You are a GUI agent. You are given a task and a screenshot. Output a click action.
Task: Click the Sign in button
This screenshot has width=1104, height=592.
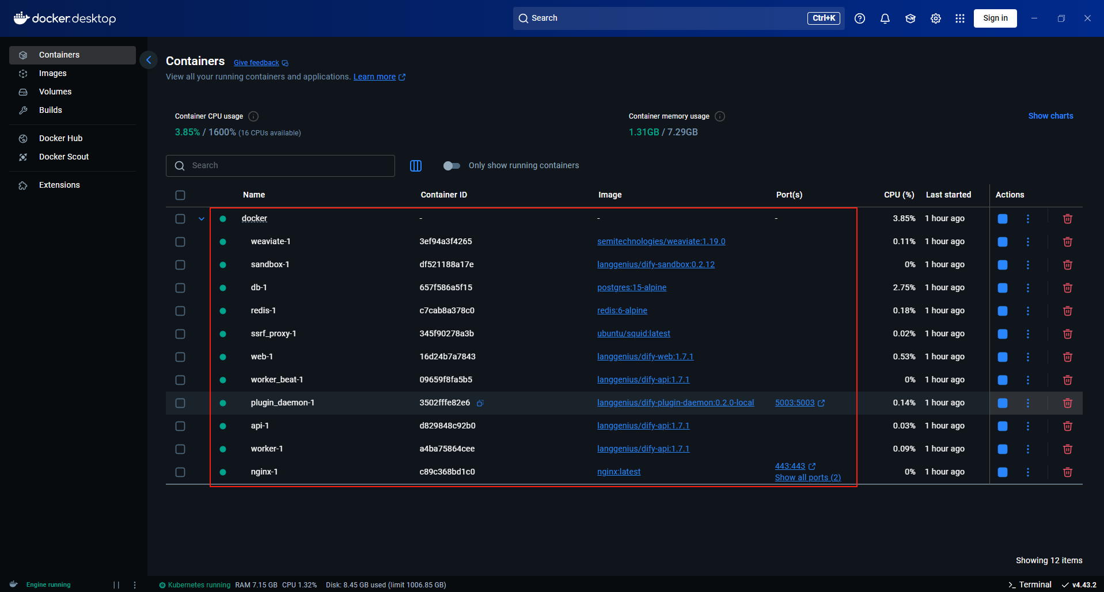(995, 18)
